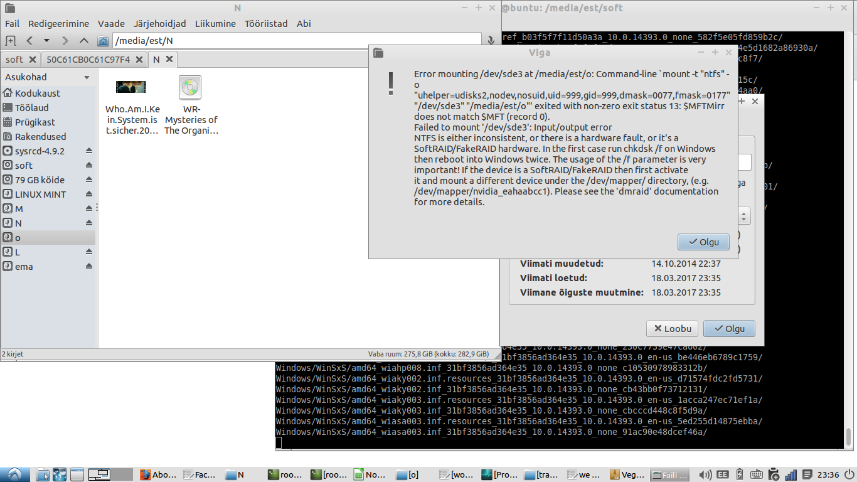Close the soft tab

[x=34, y=60]
